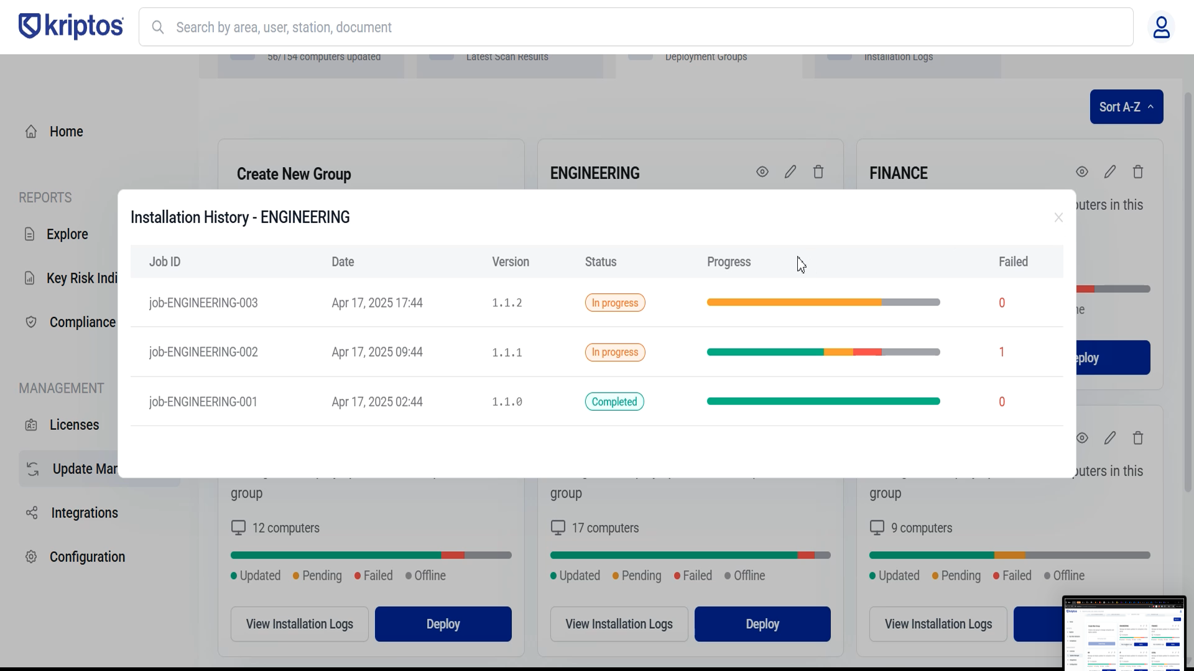1194x671 pixels.
Task: Select the Compliance shield icon
Action: [x=30, y=321]
